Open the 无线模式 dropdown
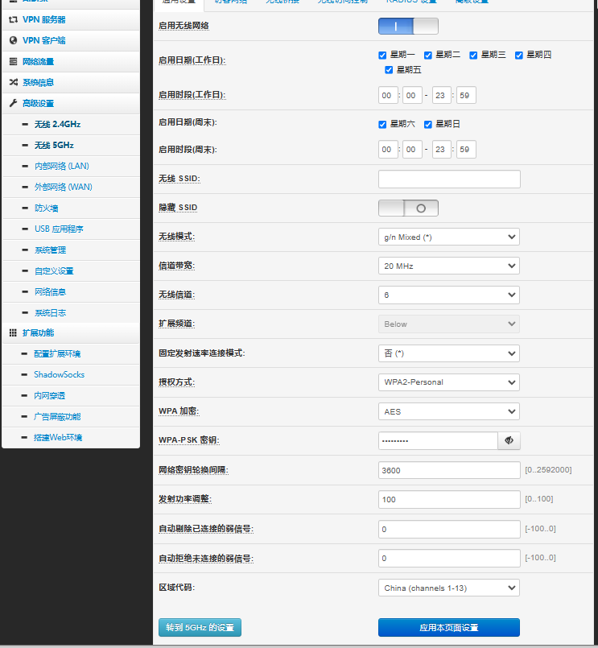Viewport: 598px width, 648px height. [x=448, y=237]
